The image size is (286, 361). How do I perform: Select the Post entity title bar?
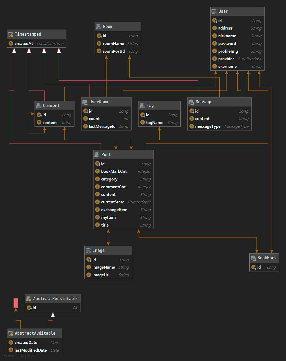pyautogui.click(x=123, y=154)
